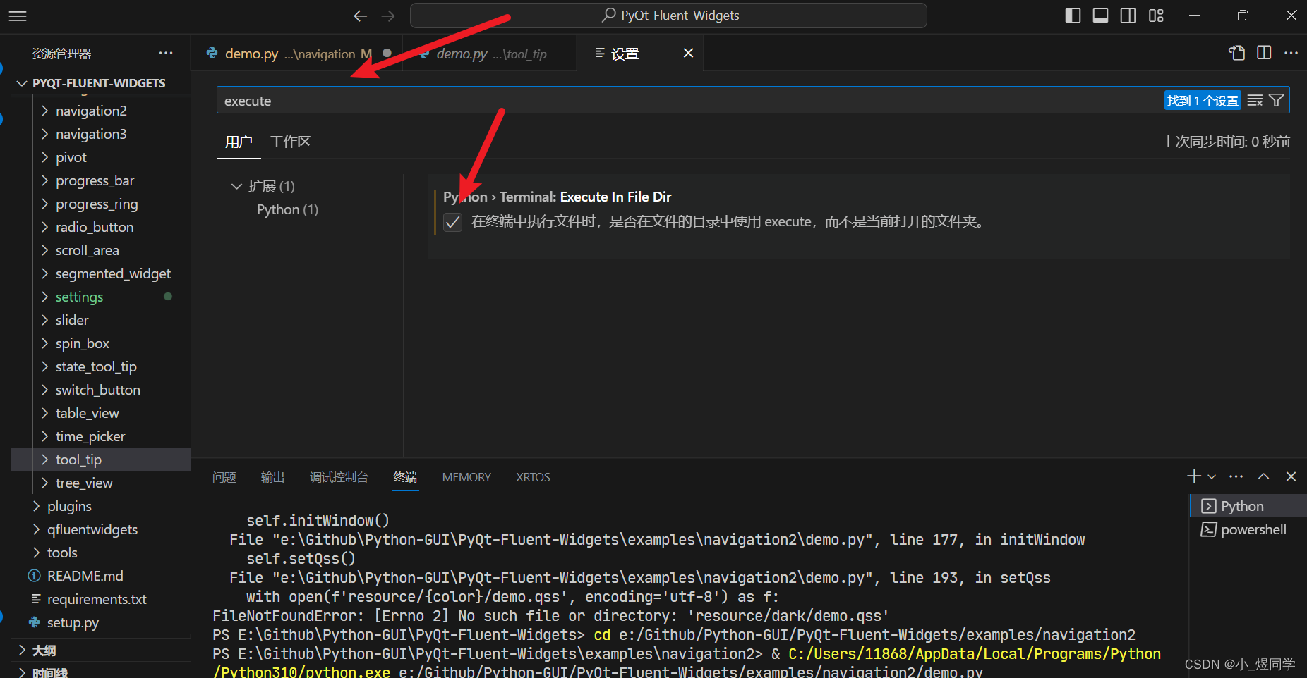This screenshot has width=1307, height=678.
Task: Open demo.py navigation editor tab
Action: (297, 54)
